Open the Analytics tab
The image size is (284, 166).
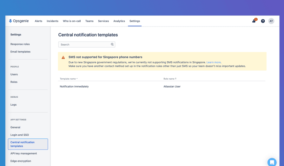coord(119,21)
